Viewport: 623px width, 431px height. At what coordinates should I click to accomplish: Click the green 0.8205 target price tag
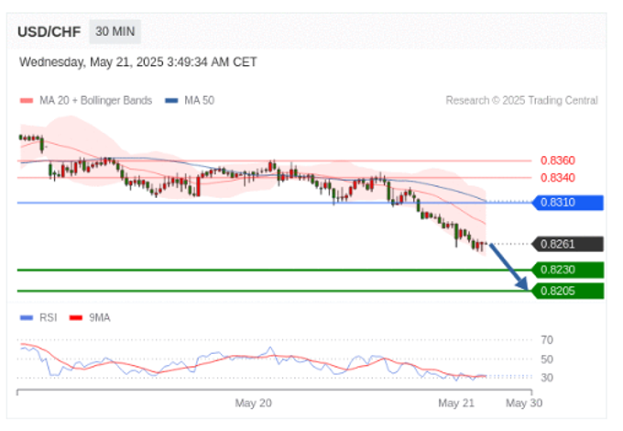point(568,291)
